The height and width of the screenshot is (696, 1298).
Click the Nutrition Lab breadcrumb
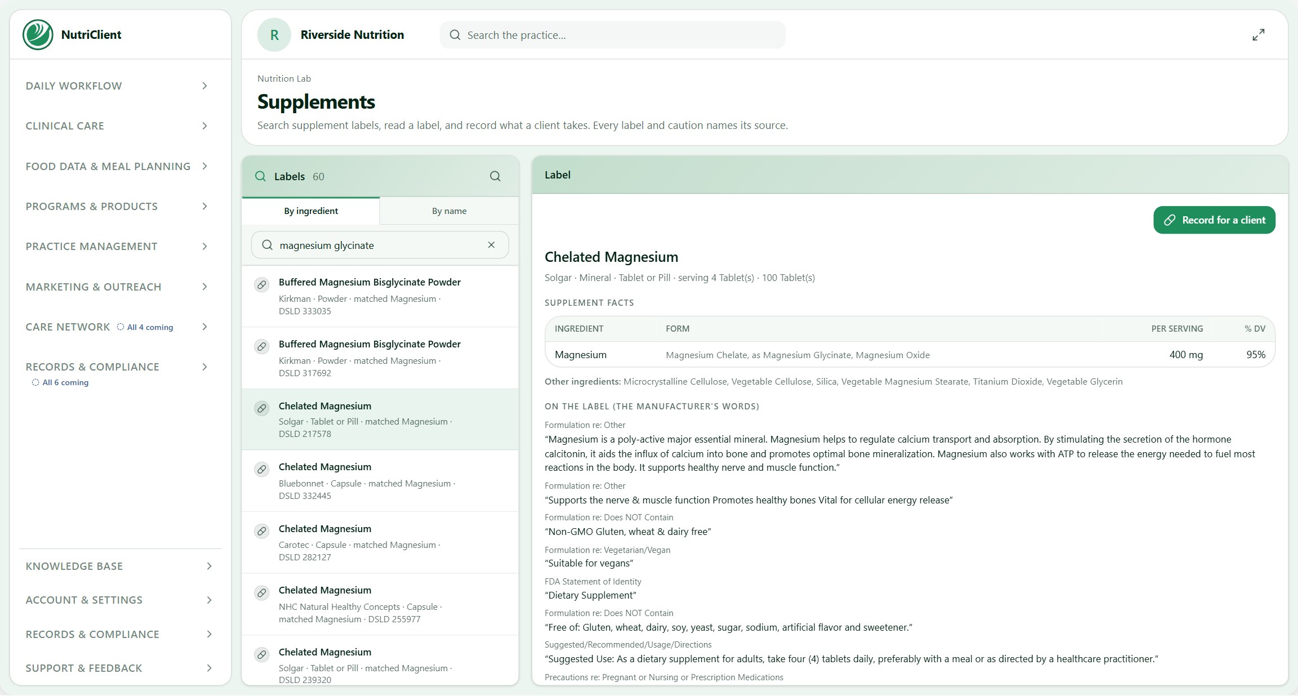[284, 78]
